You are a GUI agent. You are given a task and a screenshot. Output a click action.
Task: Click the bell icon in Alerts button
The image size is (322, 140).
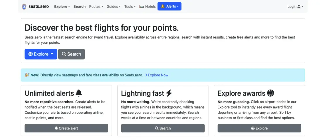click(163, 6)
